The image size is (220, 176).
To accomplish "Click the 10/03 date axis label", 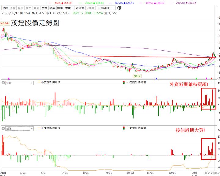I will 130,173.
